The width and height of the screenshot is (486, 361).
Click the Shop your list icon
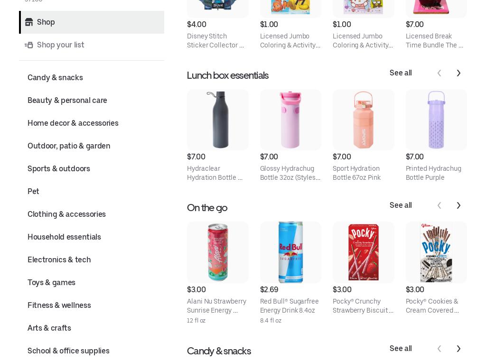[x=29, y=45]
